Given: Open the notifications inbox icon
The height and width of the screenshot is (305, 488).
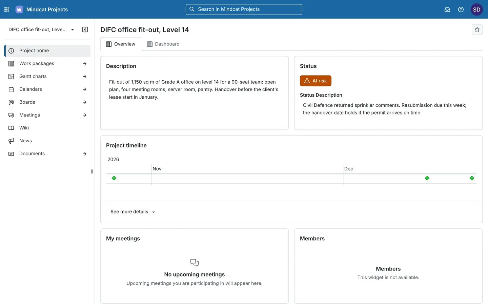Looking at the screenshot, I should tap(447, 9).
